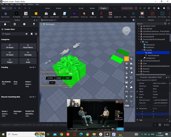Viewport: 171px width, 137px height.
Task: Collapse the TranscendentChristmasGift model
Action: point(139,39)
